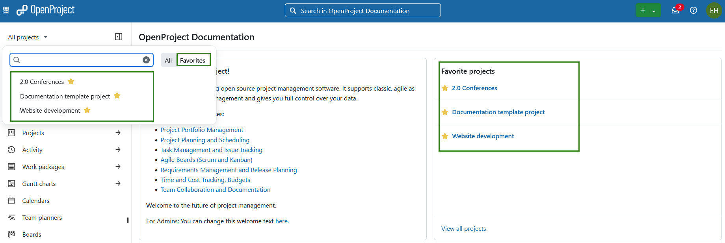
Task: Open Project Planning and Scheduling link
Action: point(205,140)
